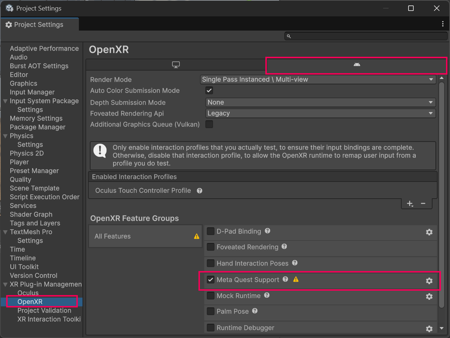Remove interaction profile with minus button
This screenshot has width=450, height=338.
(x=423, y=204)
